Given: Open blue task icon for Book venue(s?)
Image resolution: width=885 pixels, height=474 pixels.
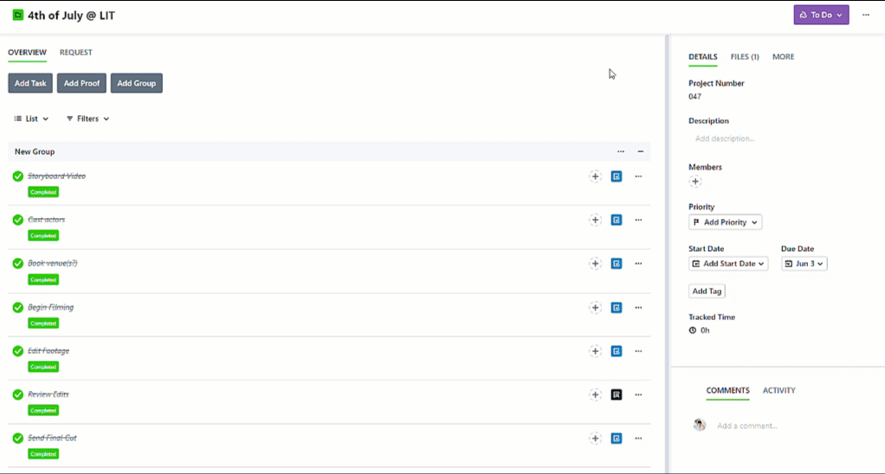Looking at the screenshot, I should click(x=617, y=263).
